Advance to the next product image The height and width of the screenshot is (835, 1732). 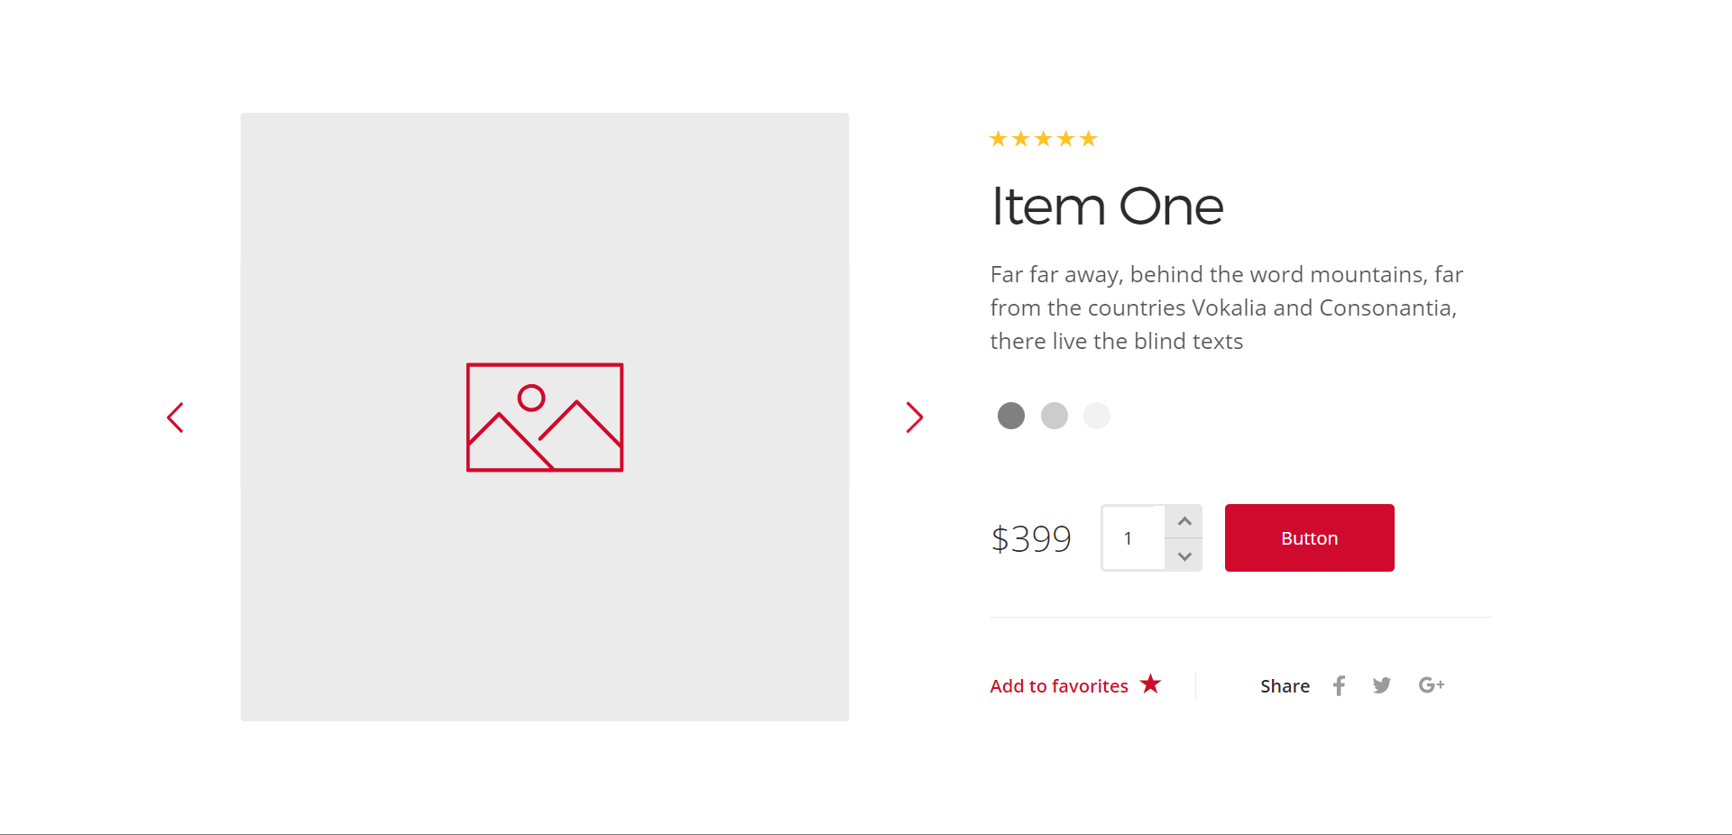click(x=914, y=417)
